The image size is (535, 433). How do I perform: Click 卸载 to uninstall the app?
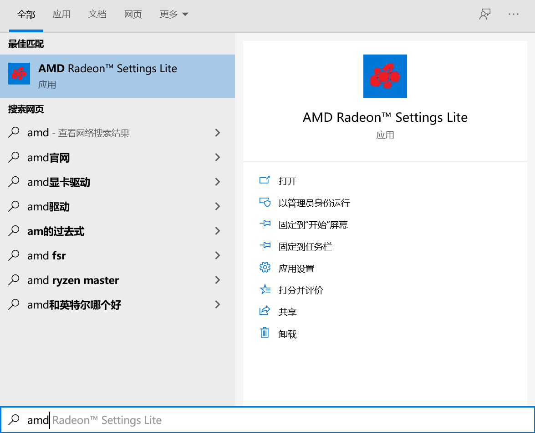pyautogui.click(x=287, y=334)
